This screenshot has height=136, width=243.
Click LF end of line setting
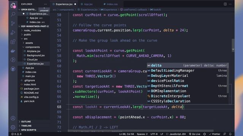(x=162, y=134)
